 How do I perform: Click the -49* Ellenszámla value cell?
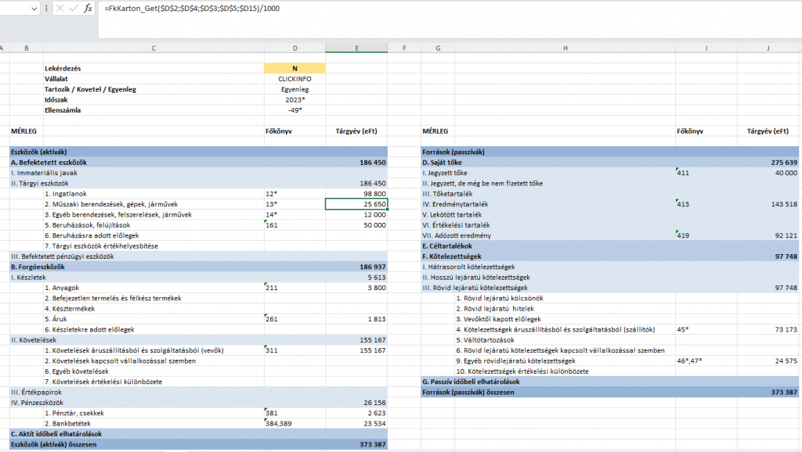(294, 110)
